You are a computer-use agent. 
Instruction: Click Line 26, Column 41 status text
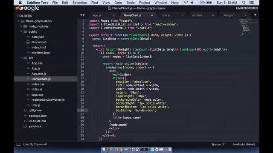click(35, 144)
